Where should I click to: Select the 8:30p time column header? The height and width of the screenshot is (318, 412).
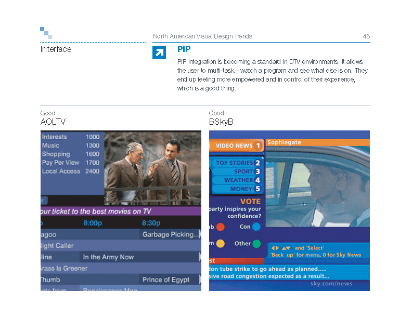tap(151, 223)
